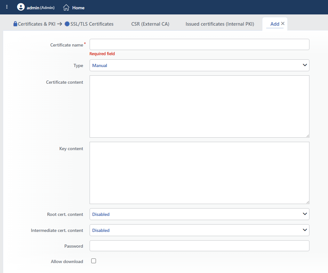The width and height of the screenshot is (328, 273).
Task: Click the Home link
Action: click(78, 8)
